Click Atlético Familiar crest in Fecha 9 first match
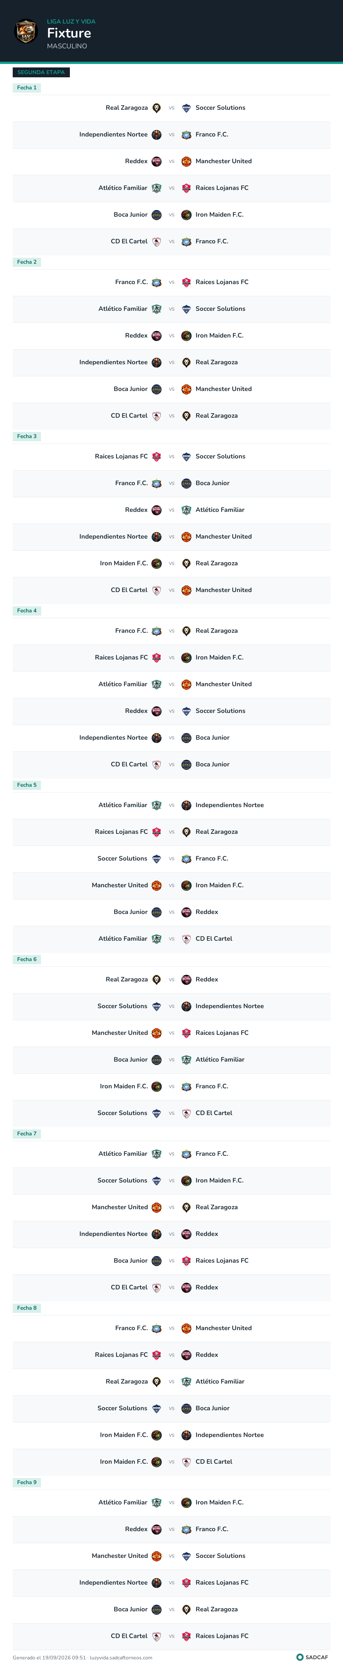Screen dimensions: 343x1674 (x=156, y=1503)
